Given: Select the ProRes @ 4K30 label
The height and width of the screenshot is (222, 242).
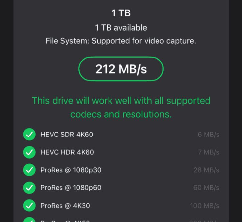Looking at the screenshot, I should tap(65, 206).
